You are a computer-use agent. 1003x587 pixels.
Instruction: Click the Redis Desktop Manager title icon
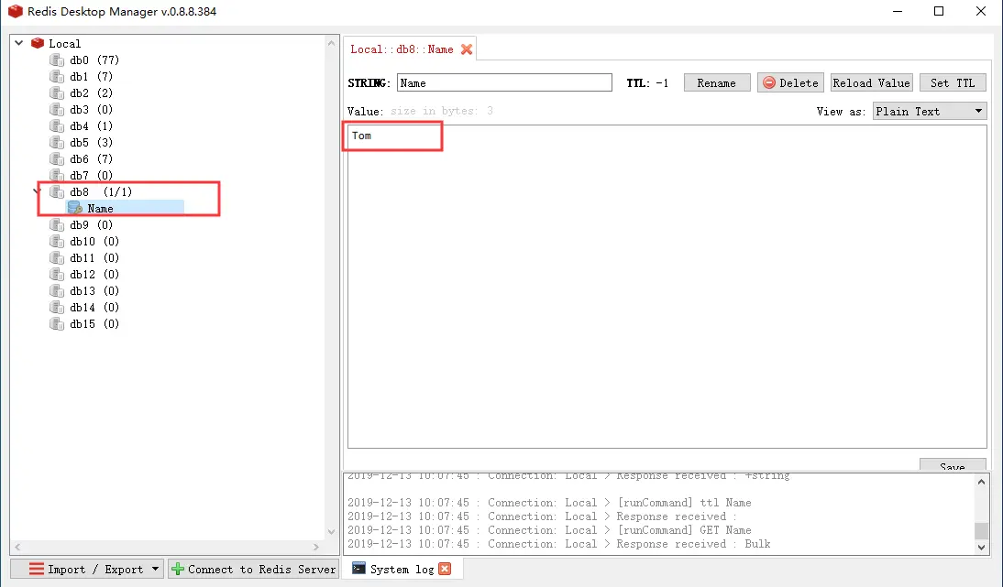coord(16,12)
